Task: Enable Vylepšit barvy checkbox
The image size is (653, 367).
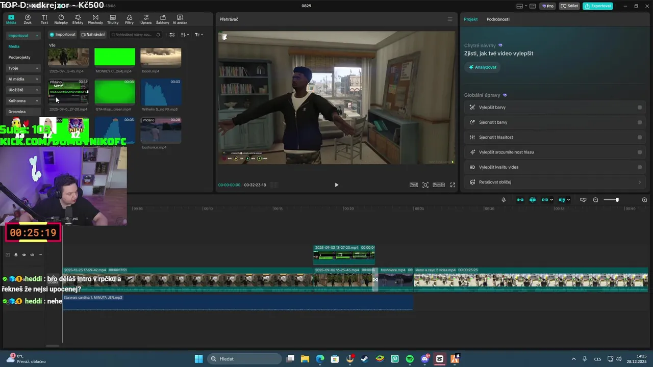Action: (640, 108)
